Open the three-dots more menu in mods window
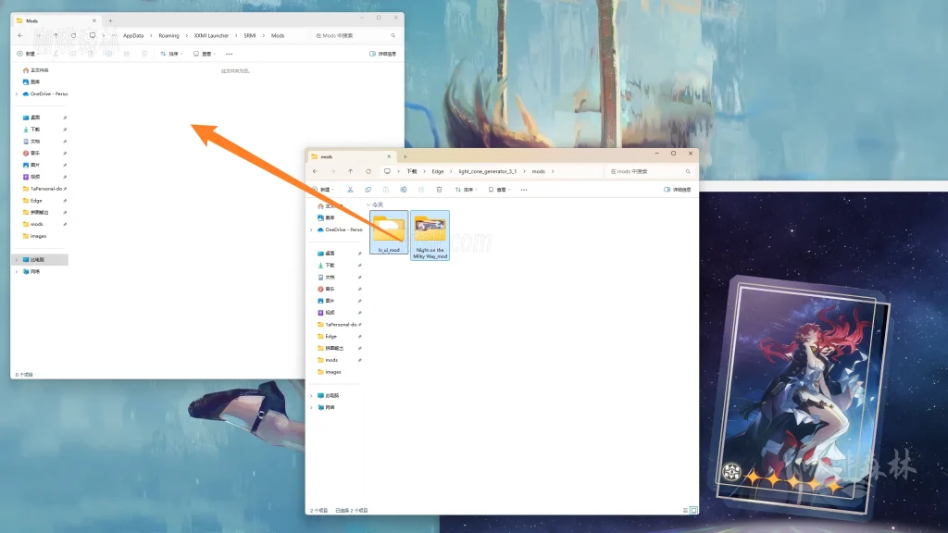 pyautogui.click(x=523, y=190)
